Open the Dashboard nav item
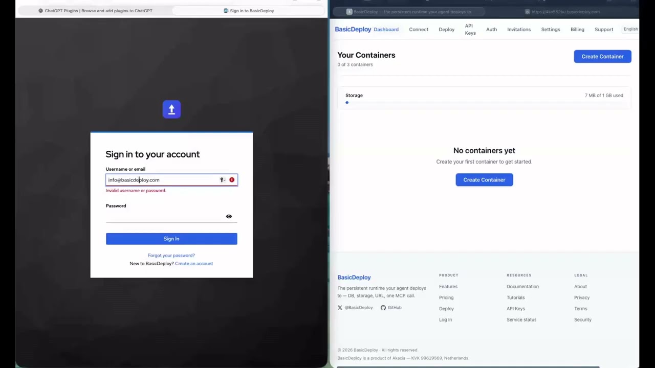The width and height of the screenshot is (655, 368). 386,30
